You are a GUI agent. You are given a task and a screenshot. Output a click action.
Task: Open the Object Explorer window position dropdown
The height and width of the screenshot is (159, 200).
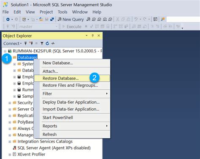[x=86, y=36]
